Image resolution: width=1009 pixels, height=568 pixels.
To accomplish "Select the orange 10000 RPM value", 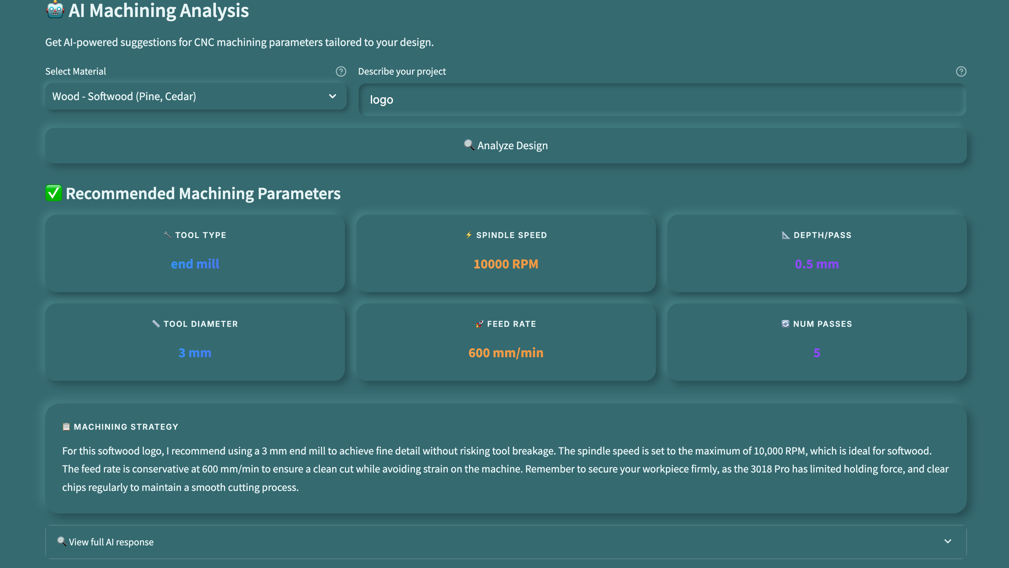I will pyautogui.click(x=506, y=264).
